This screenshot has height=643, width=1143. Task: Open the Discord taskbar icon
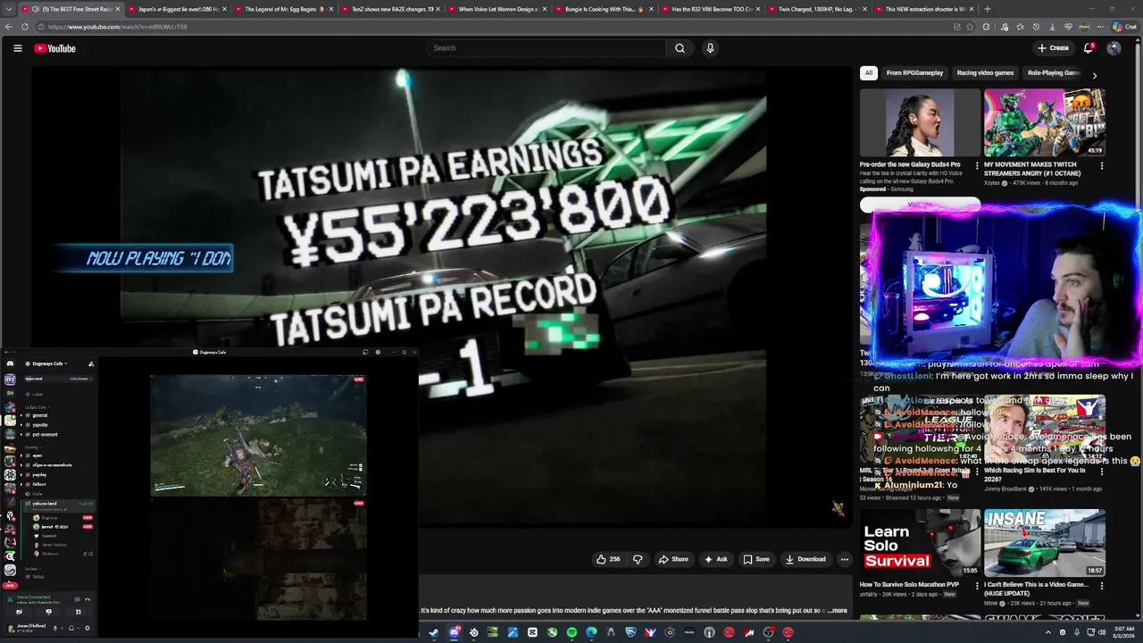pyautogui.click(x=454, y=632)
